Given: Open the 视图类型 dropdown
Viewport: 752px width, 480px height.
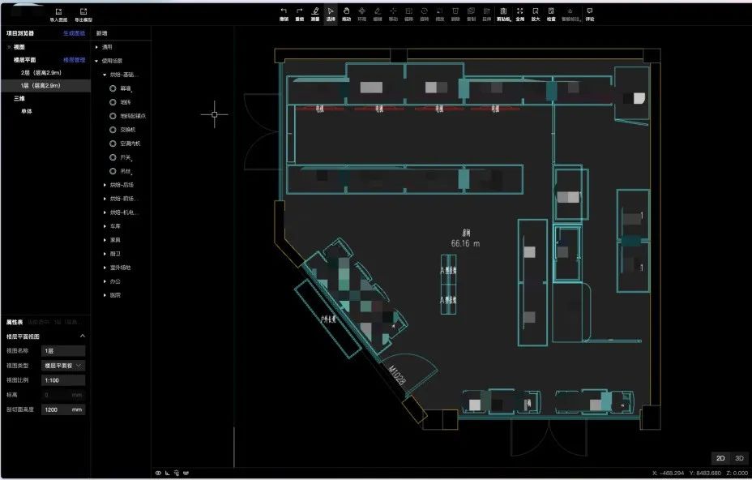Looking at the screenshot, I should tap(63, 366).
